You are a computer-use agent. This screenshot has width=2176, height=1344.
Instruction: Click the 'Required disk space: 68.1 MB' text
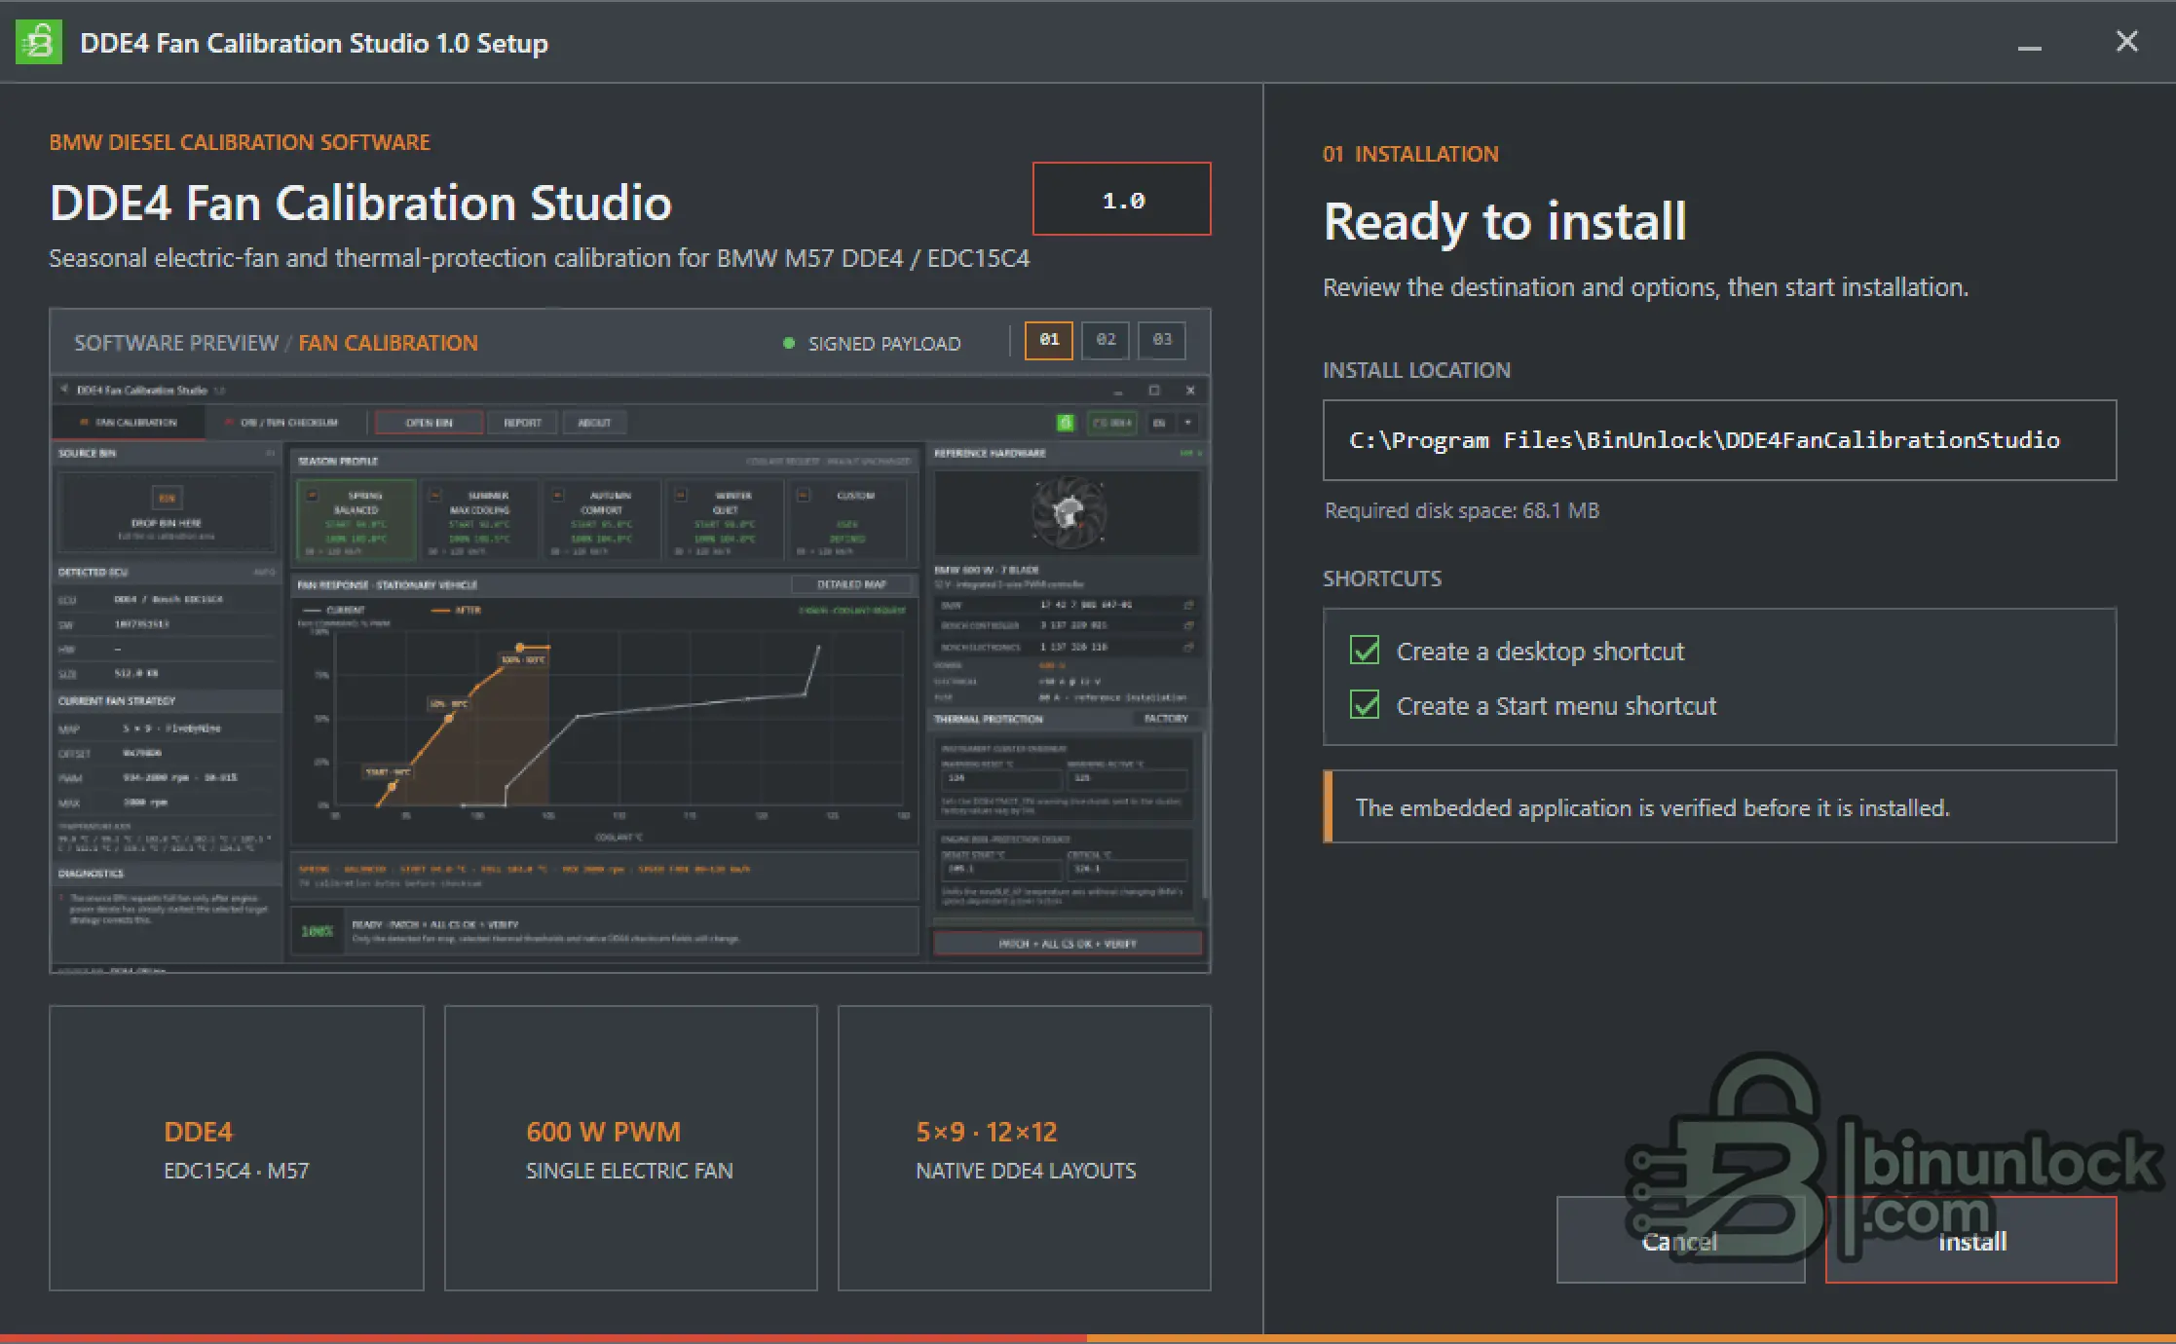click(1461, 510)
